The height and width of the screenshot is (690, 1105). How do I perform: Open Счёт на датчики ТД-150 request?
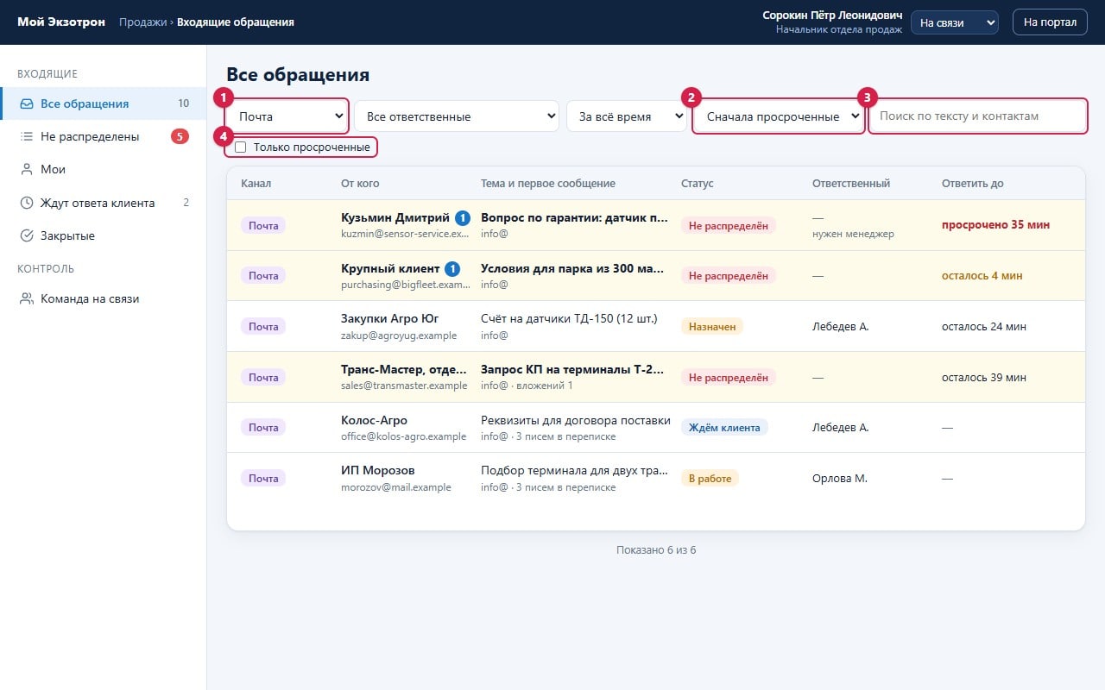[x=656, y=326]
